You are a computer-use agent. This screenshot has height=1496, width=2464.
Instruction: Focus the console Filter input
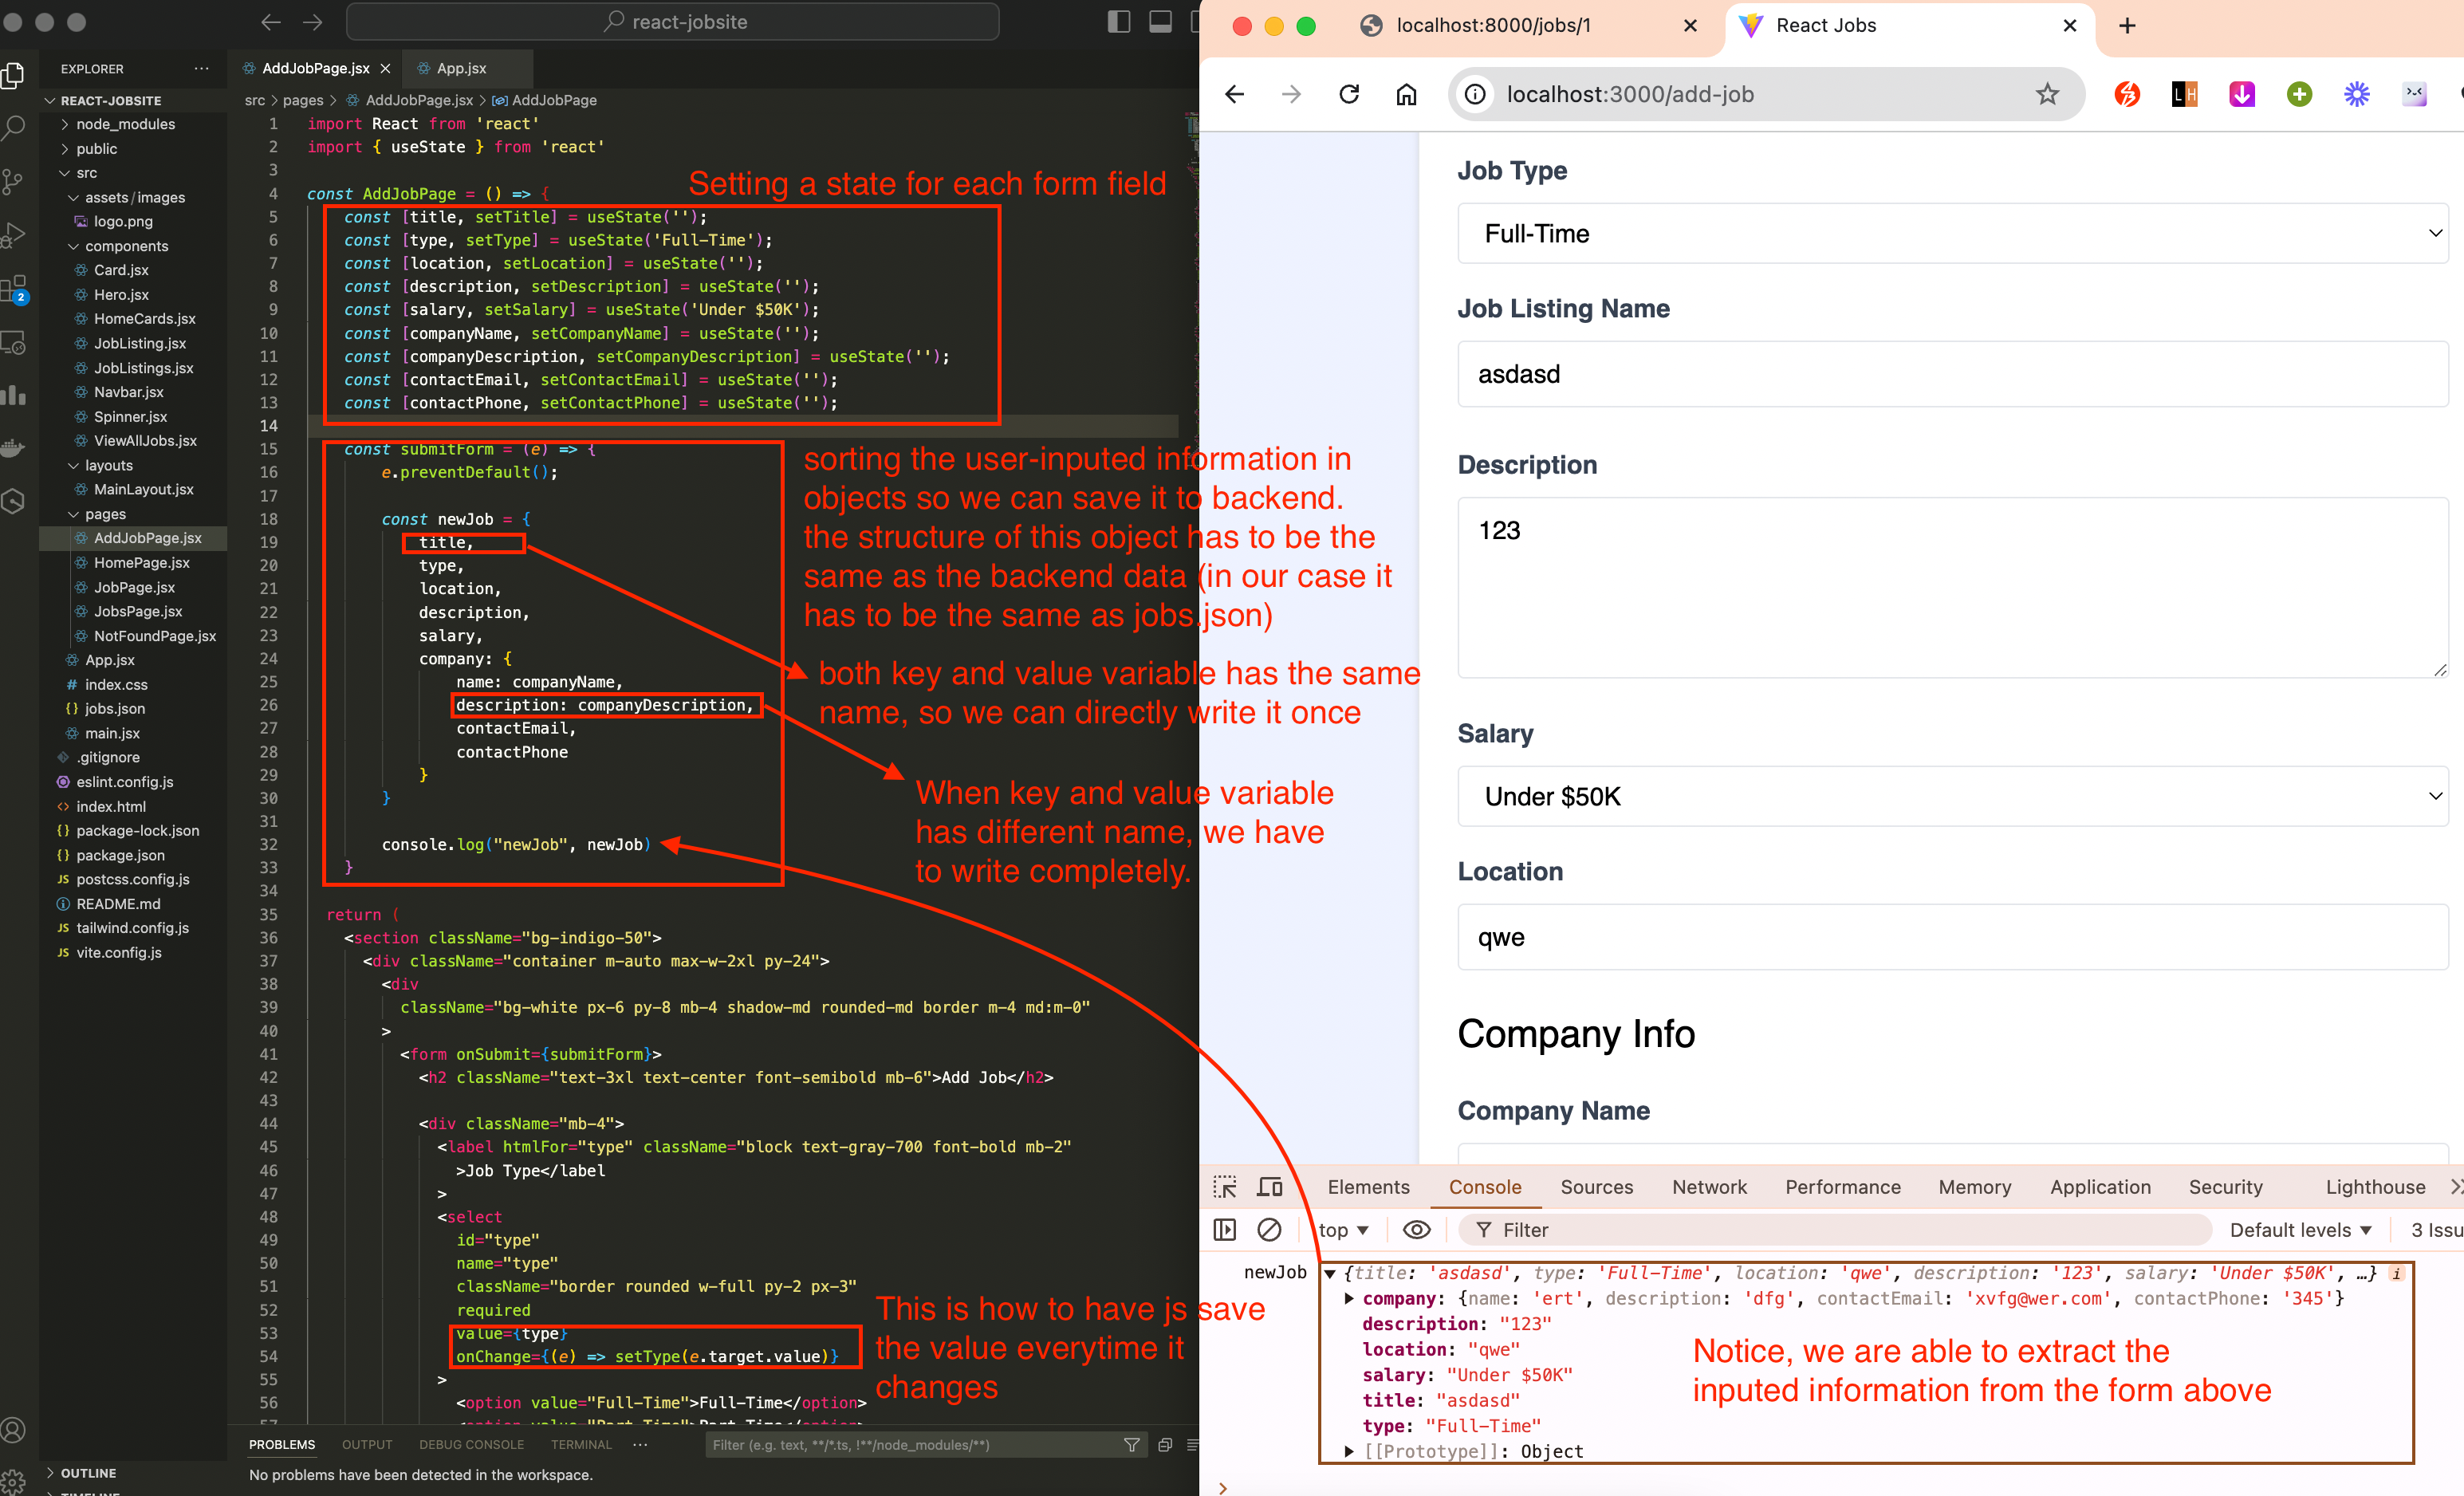point(1835,1230)
